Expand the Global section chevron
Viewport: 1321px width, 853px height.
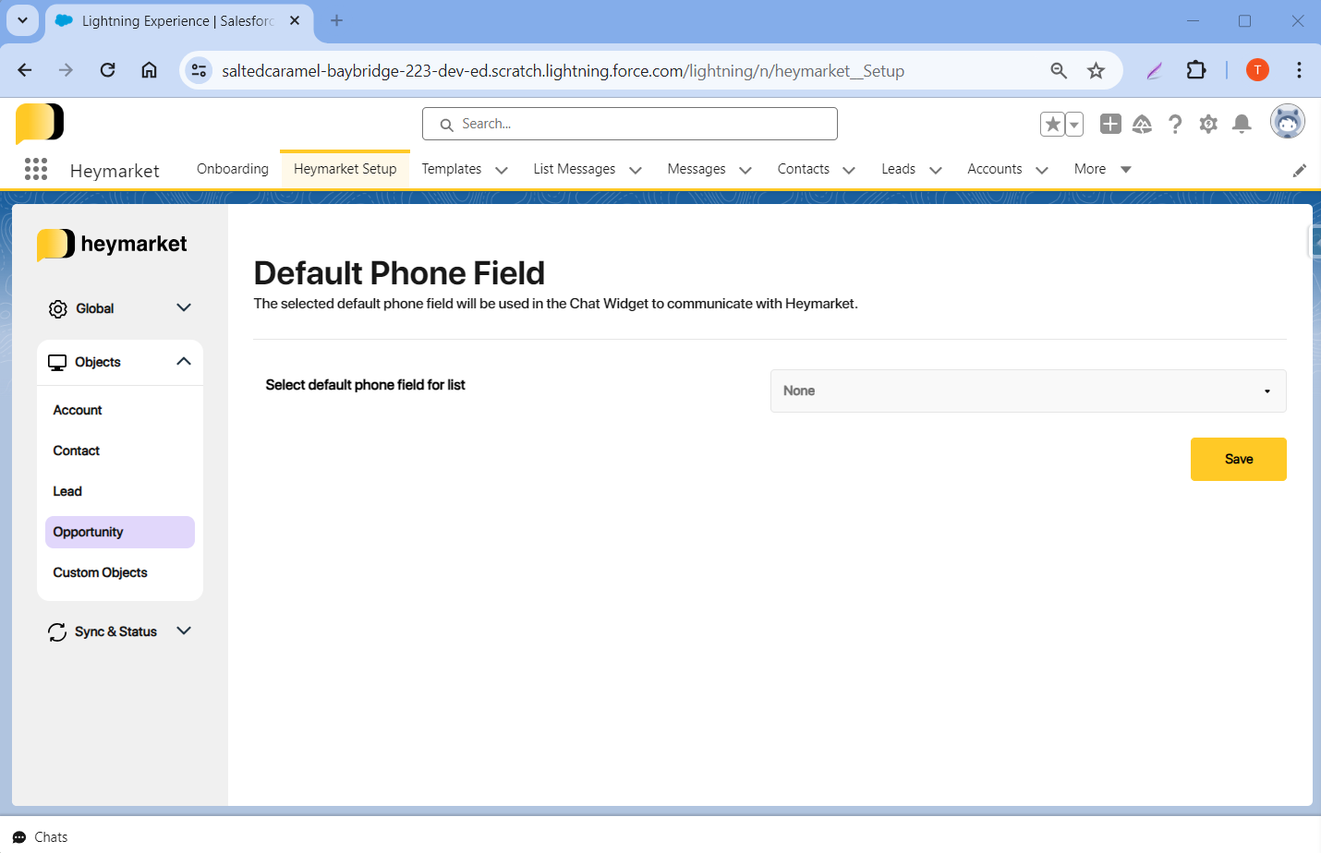(184, 307)
